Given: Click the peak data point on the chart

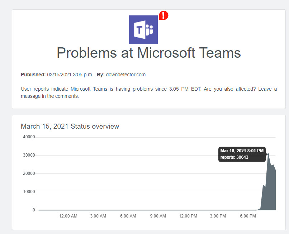Looking at the screenshot, I should [268, 154].
